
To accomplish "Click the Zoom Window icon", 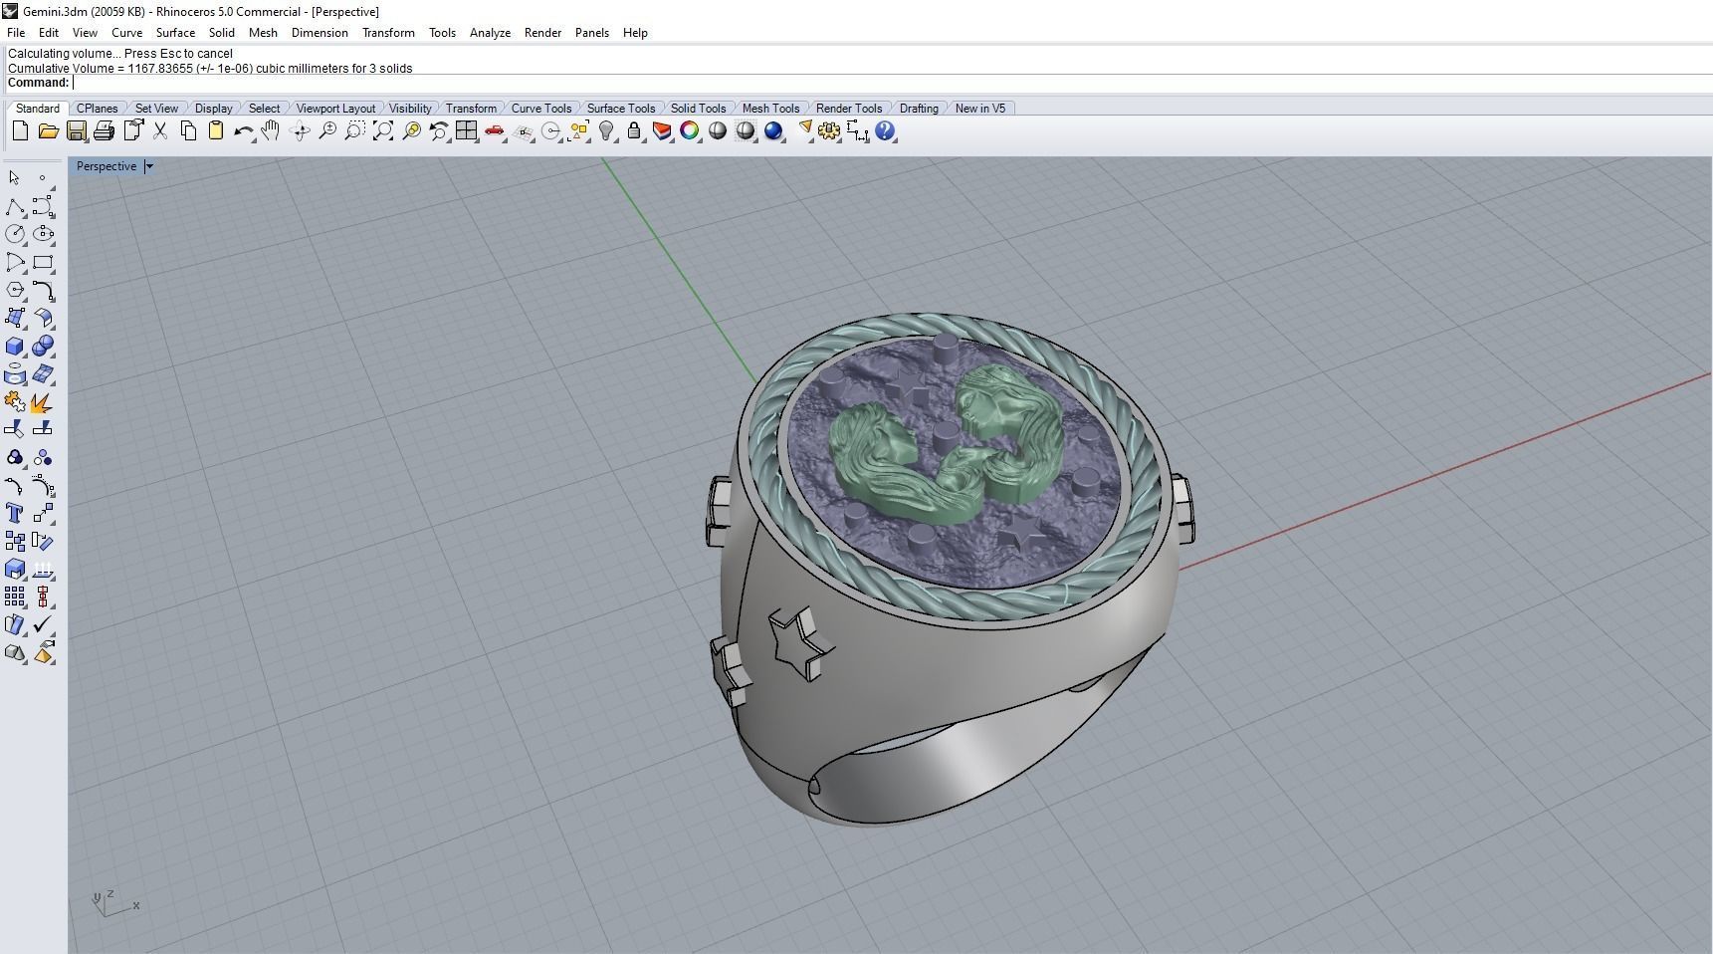I will pyautogui.click(x=354, y=130).
